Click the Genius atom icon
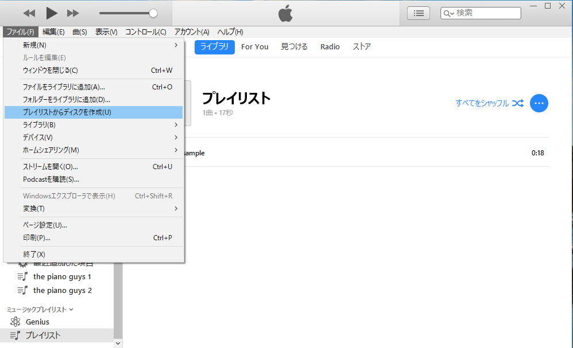The width and height of the screenshot is (573, 348). pyautogui.click(x=16, y=322)
